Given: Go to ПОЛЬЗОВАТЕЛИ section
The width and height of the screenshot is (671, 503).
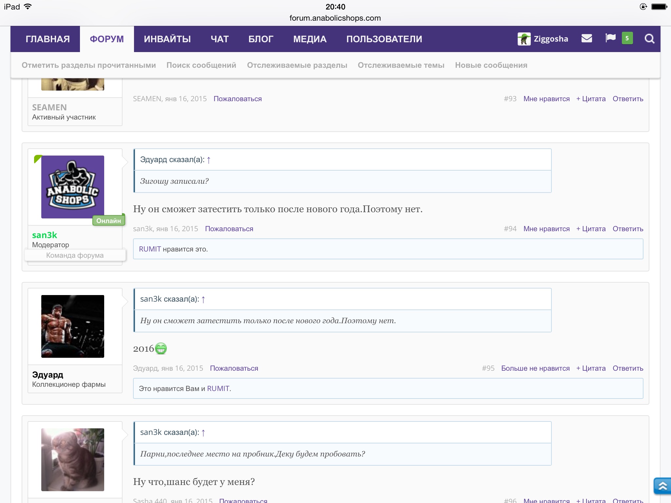Looking at the screenshot, I should [384, 39].
